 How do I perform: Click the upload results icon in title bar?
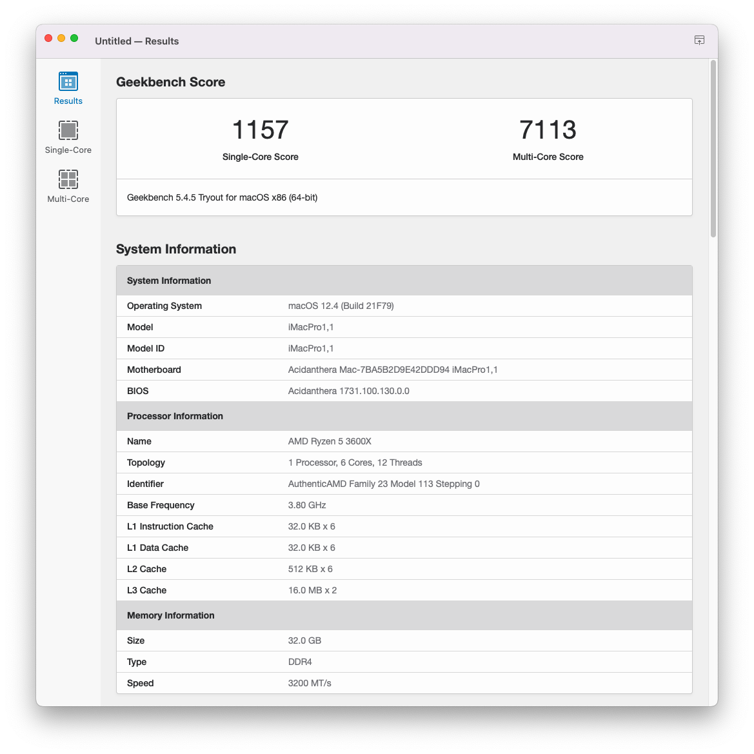699,40
